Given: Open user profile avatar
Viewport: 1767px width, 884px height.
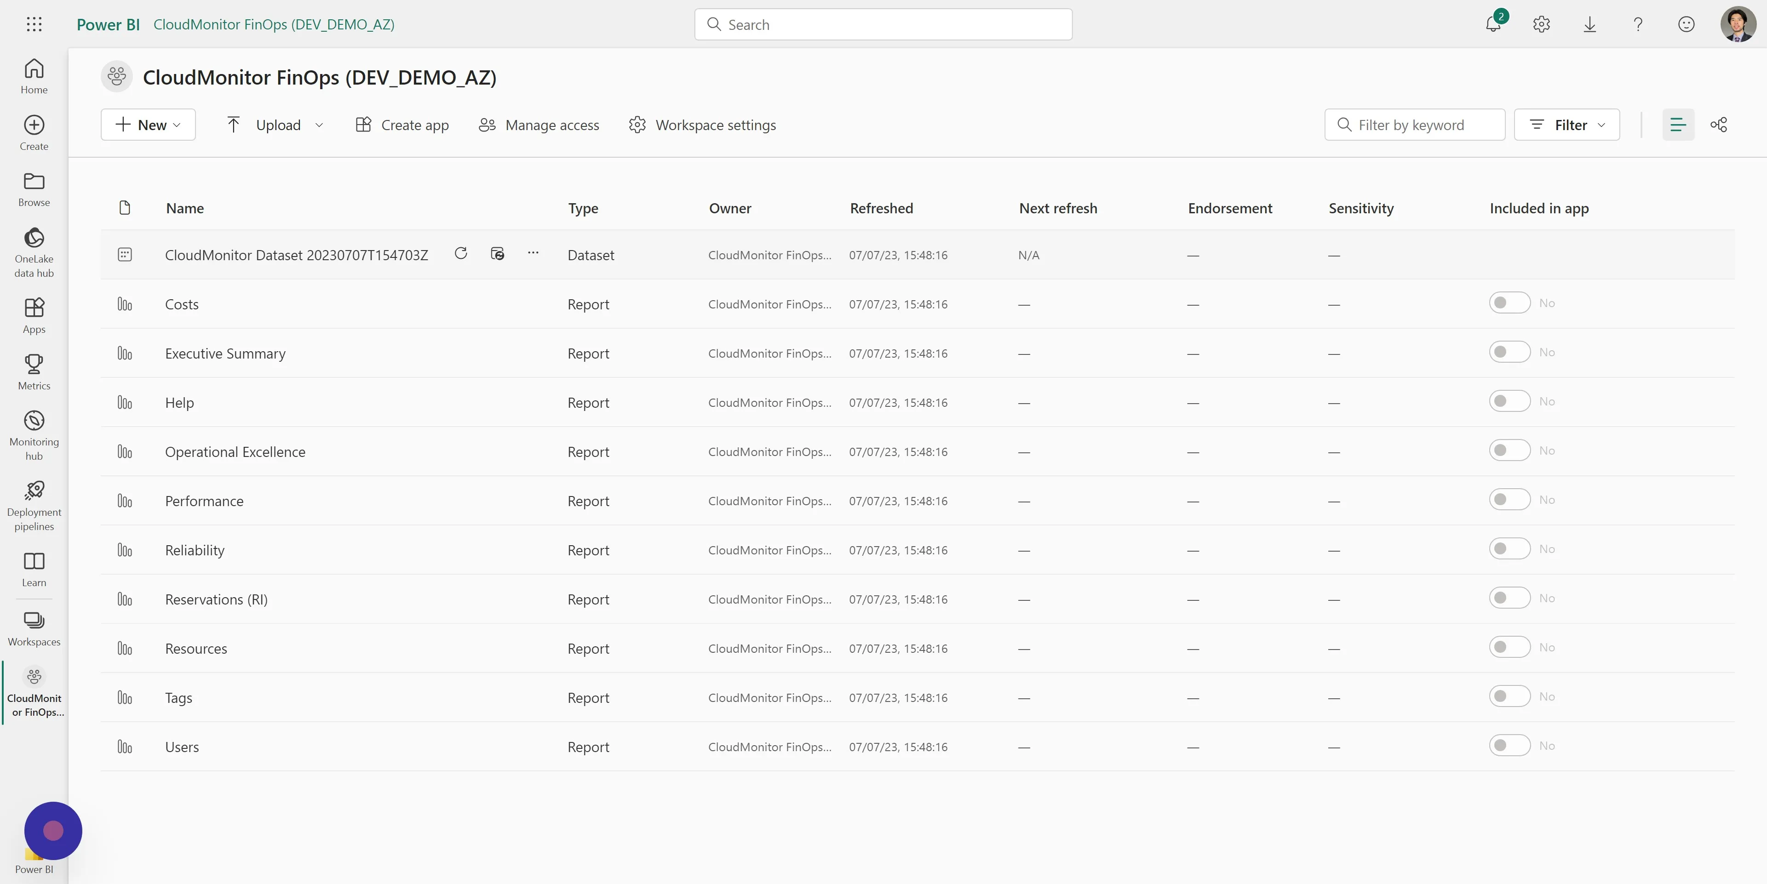Looking at the screenshot, I should coord(1738,24).
